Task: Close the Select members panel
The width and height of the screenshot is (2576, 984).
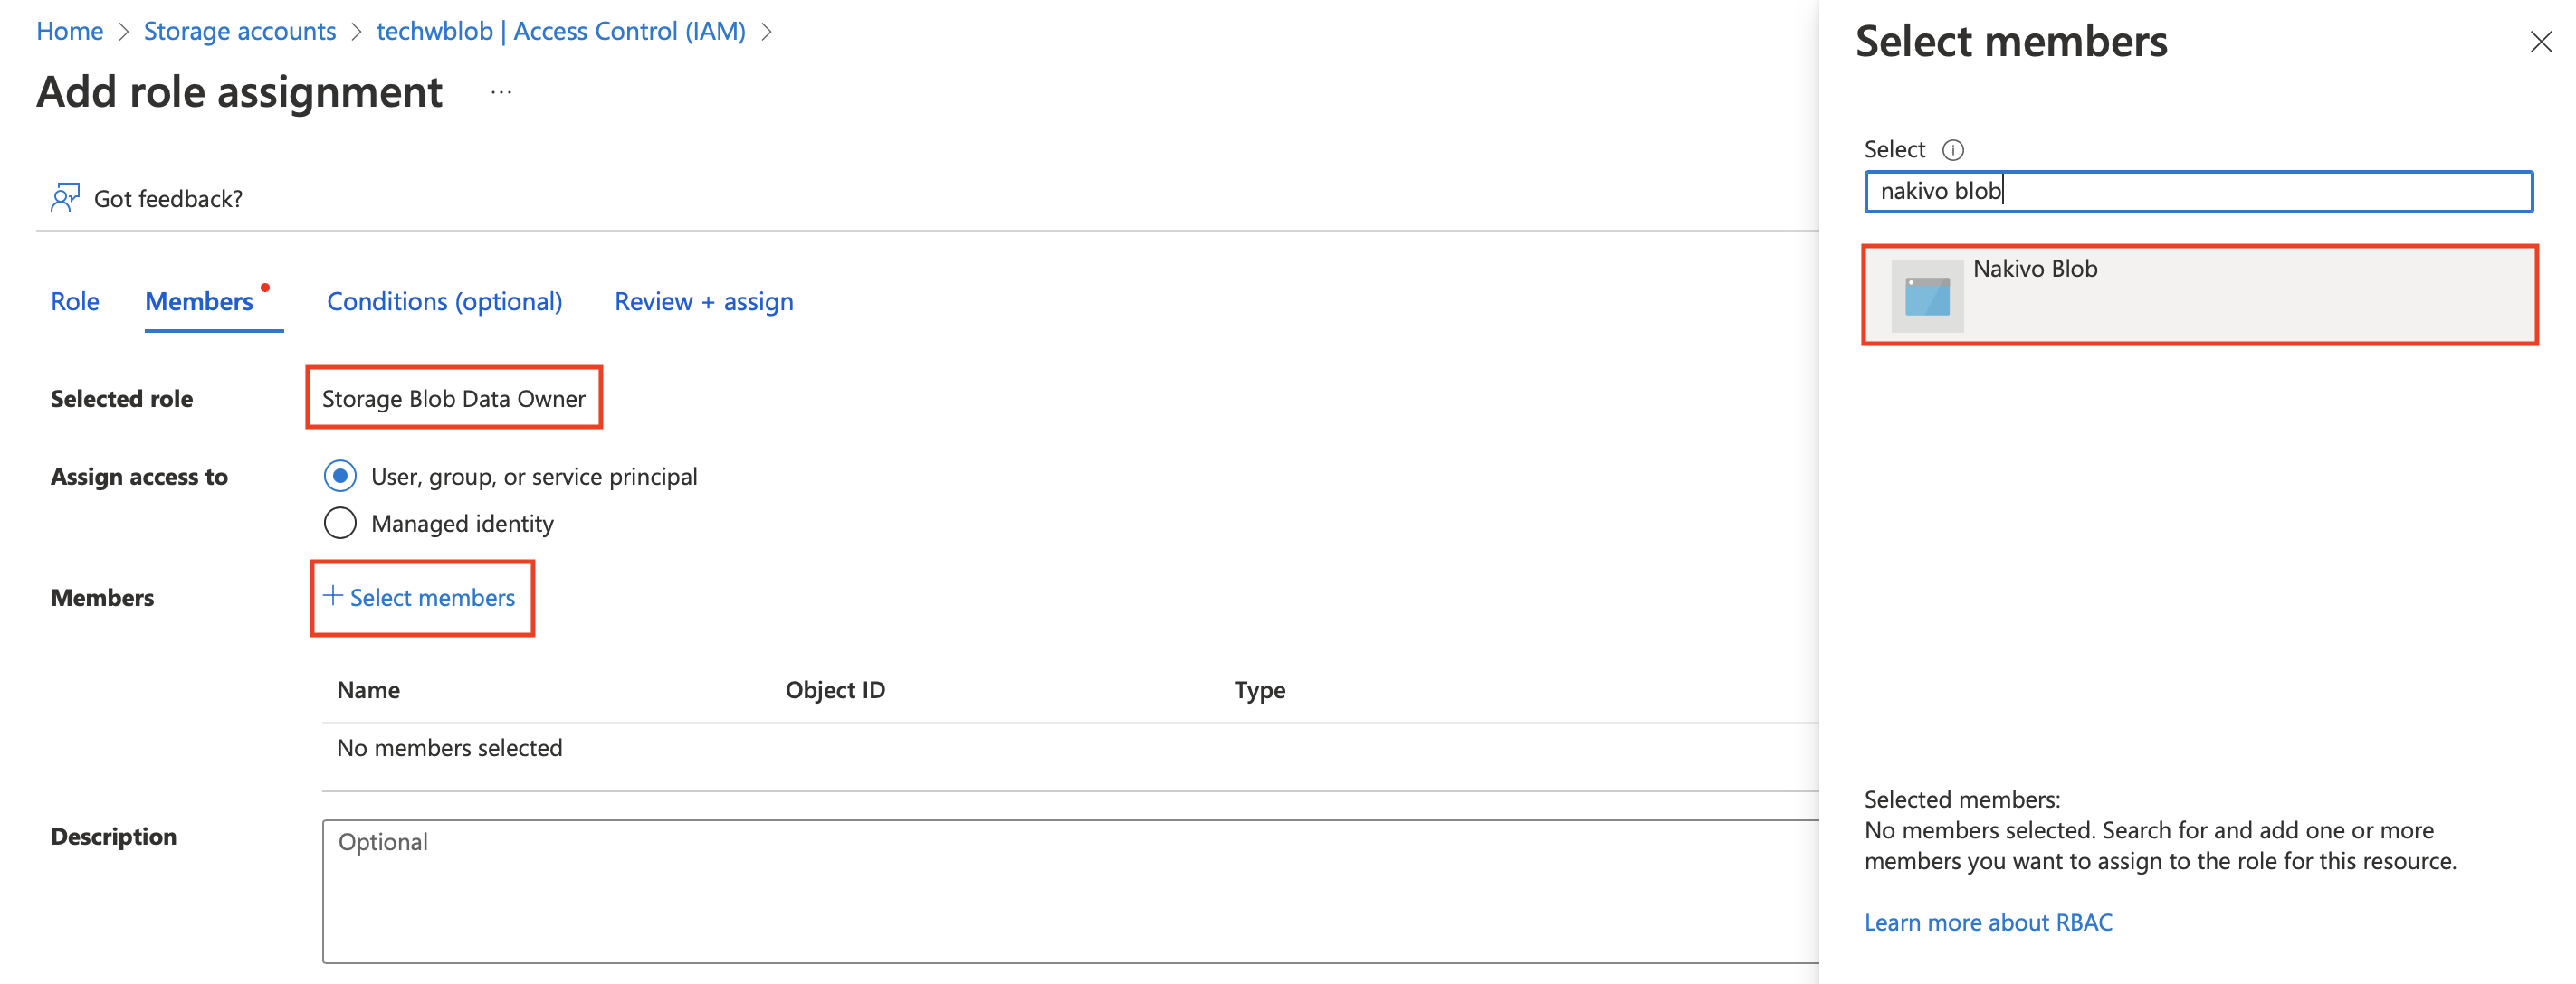Action: (2540, 42)
